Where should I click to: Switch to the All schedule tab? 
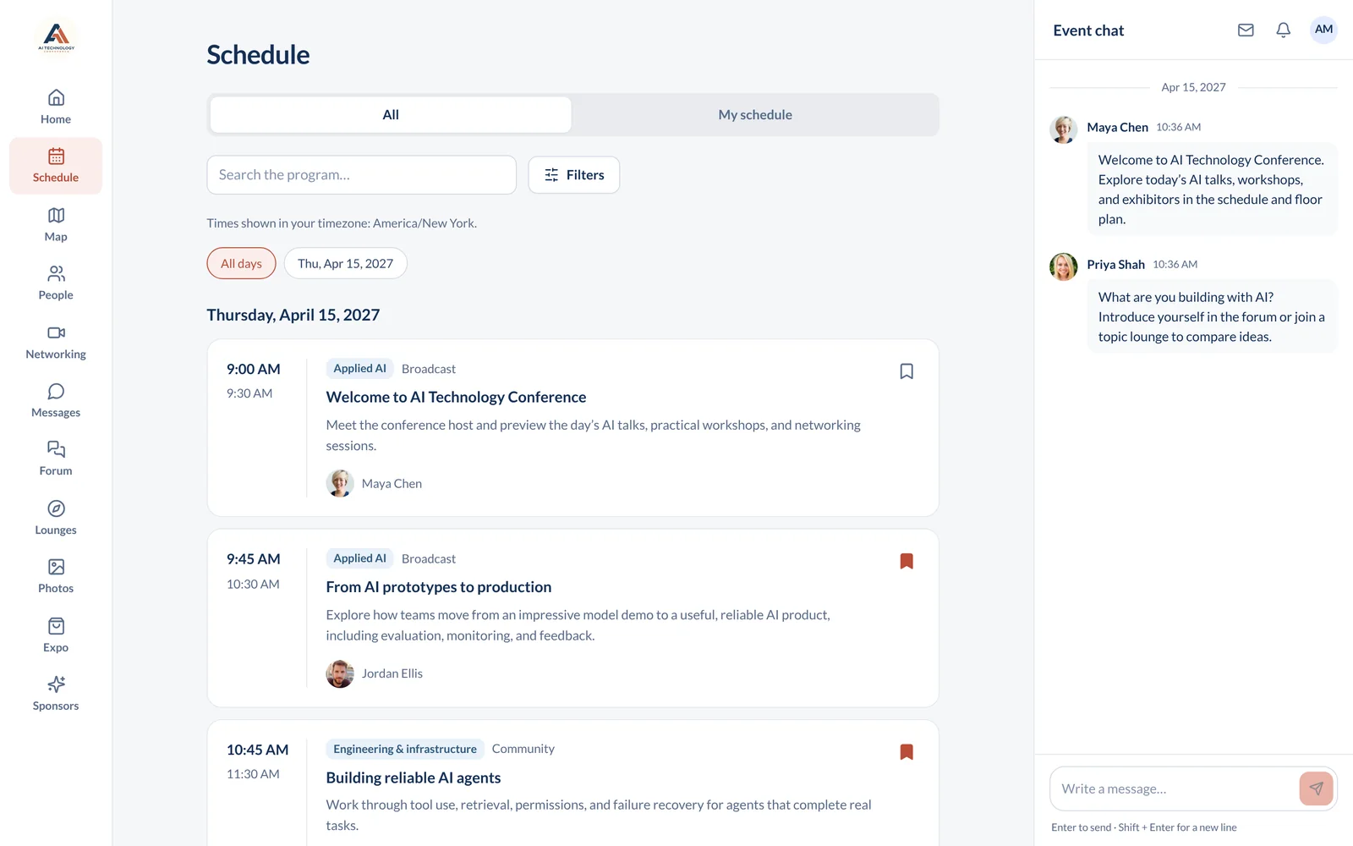pyautogui.click(x=391, y=115)
